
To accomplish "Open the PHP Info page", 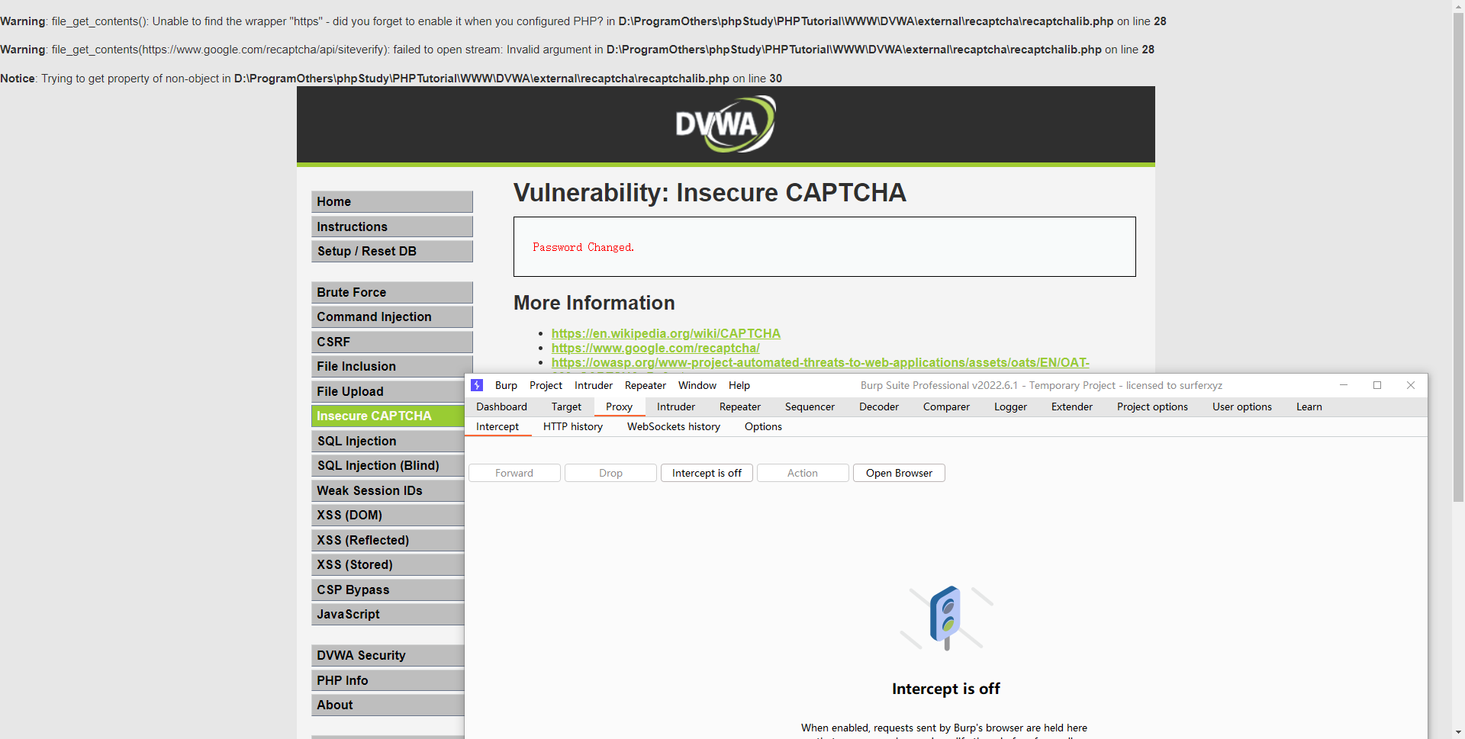I will (388, 680).
